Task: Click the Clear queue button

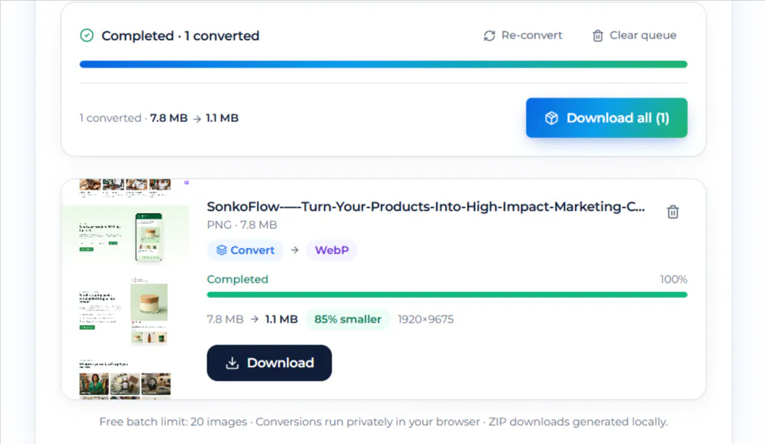Action: pos(634,36)
